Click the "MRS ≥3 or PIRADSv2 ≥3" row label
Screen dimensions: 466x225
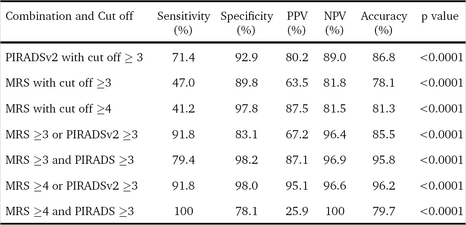point(72,134)
